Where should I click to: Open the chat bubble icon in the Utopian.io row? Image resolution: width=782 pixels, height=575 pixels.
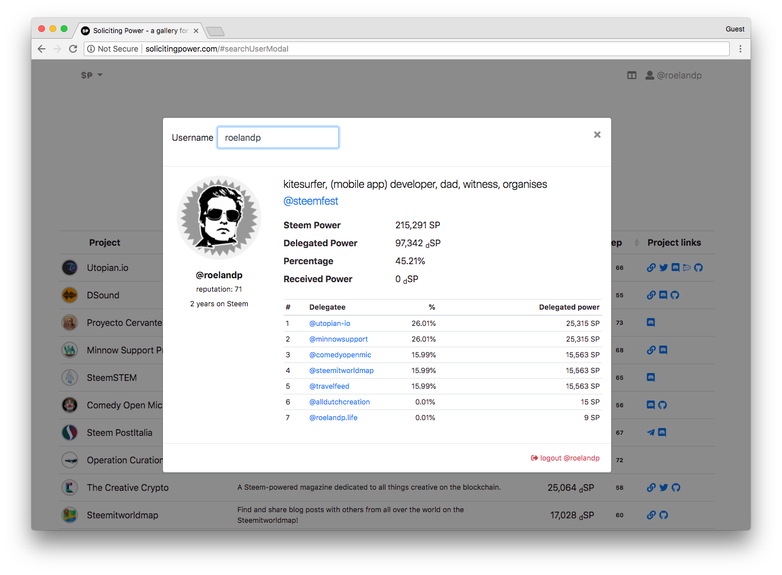[686, 268]
